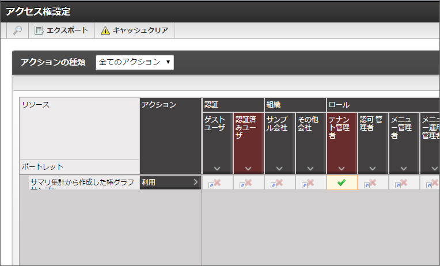The image size is (440, 266).
Task: Select サマリ集計から作成した棒グラフ resource row
Action: pos(84,183)
